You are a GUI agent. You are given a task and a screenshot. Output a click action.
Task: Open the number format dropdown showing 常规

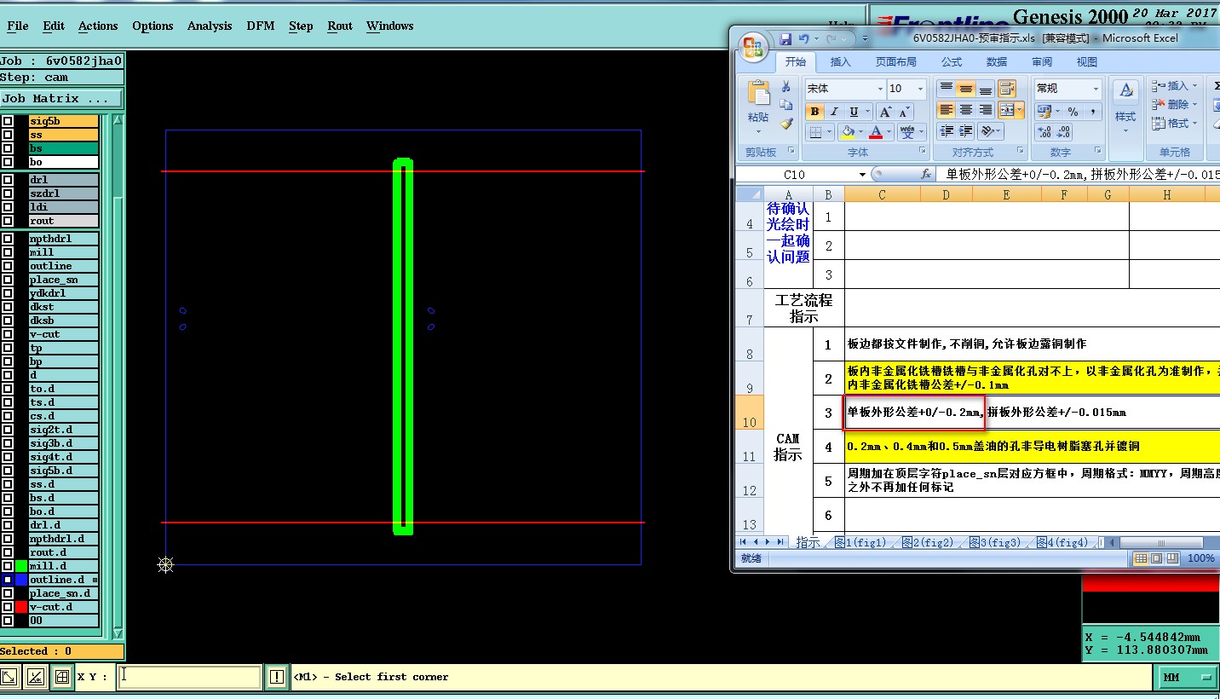tap(1096, 89)
